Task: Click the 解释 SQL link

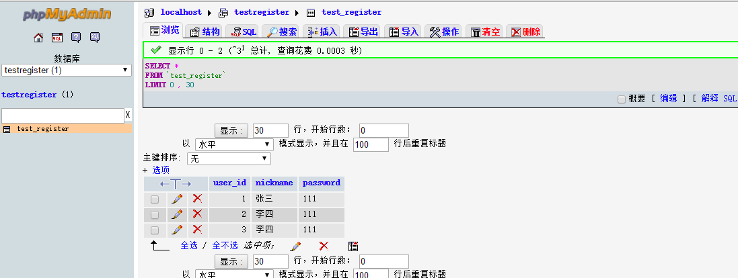Action: pyautogui.click(x=718, y=98)
